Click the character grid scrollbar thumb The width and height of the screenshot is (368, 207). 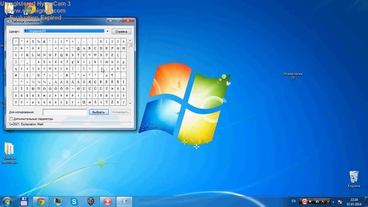[x=130, y=45]
